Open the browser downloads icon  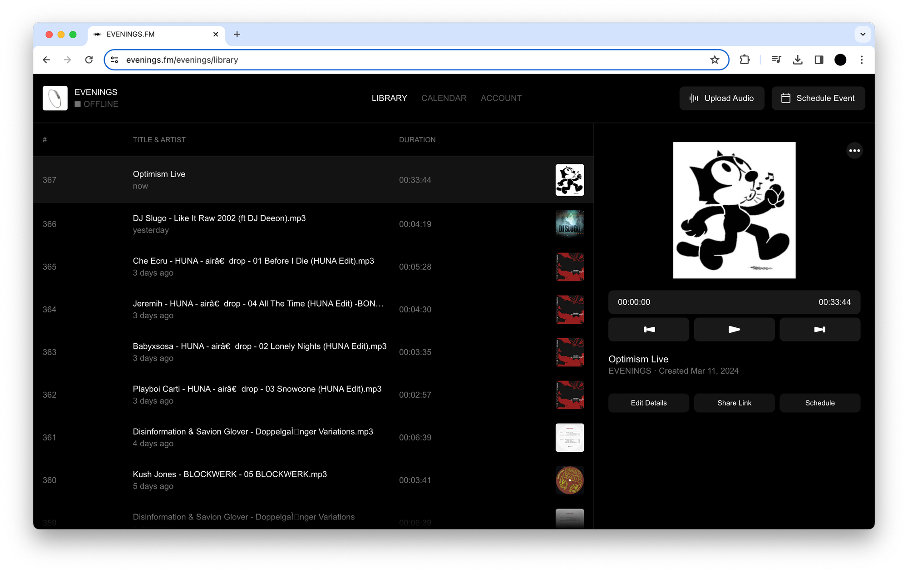tap(798, 60)
